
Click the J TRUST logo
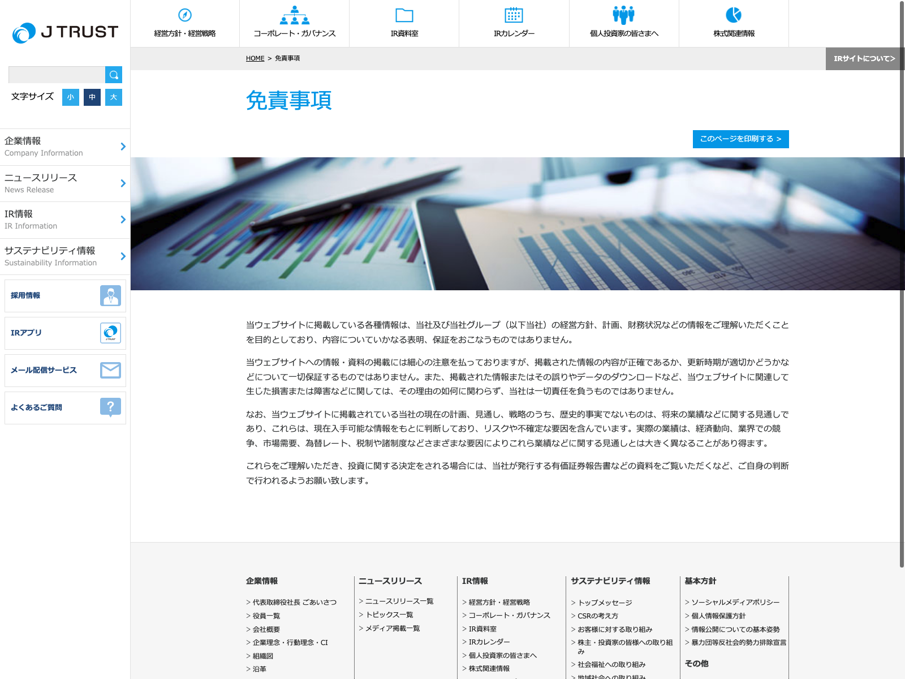tap(65, 33)
